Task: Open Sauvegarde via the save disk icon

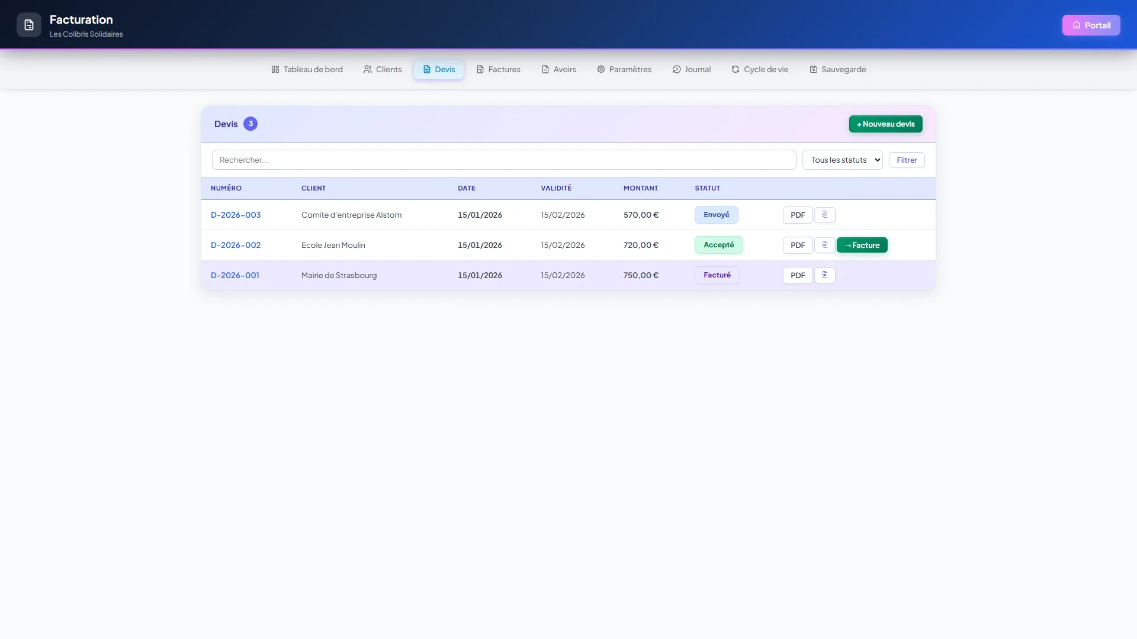Action: coord(814,69)
